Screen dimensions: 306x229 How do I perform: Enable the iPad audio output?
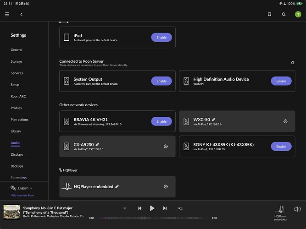161,38
